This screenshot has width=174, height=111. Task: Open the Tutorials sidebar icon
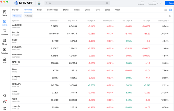pyautogui.click(x=4, y=51)
